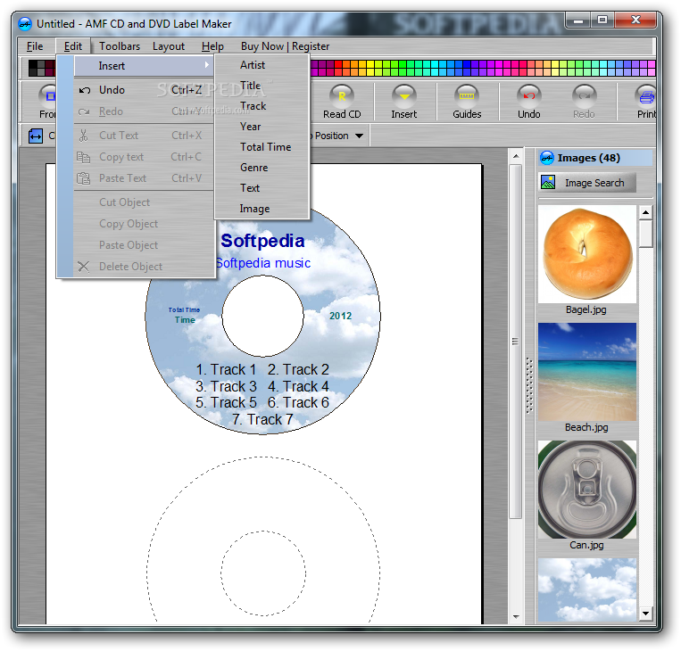Select Image from the Insert submenu
Screen dimensions: 681x651
click(x=262, y=209)
